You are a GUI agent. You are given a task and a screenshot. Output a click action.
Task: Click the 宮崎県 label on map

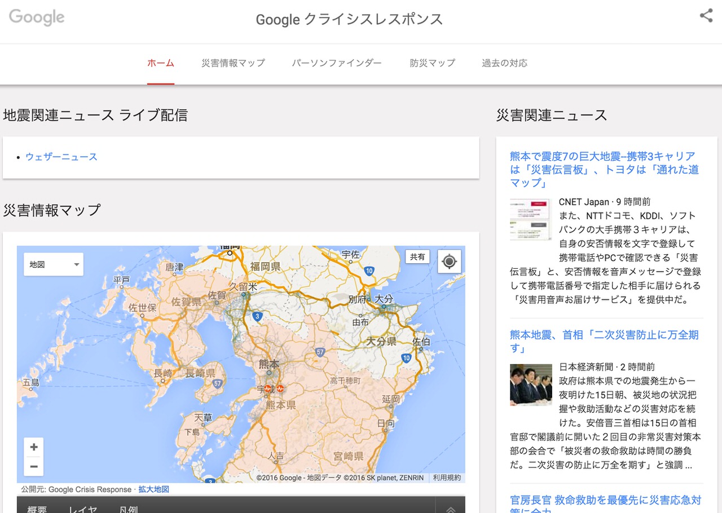[348, 456]
